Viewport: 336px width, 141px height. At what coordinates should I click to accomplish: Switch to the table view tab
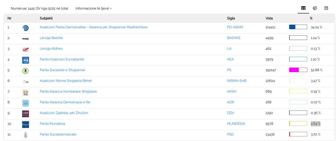click(303, 8)
